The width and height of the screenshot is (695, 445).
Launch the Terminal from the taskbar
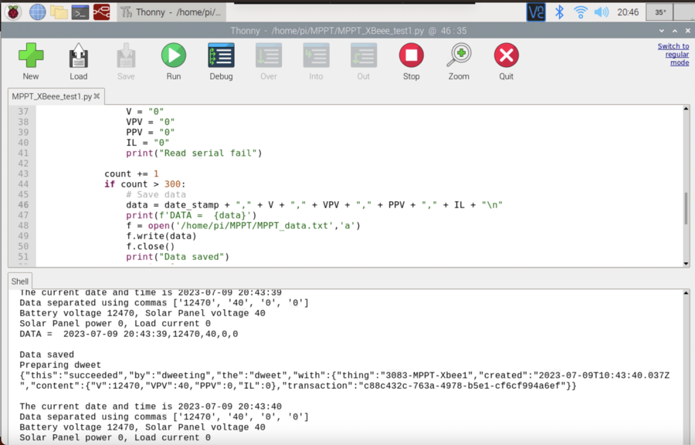80,12
